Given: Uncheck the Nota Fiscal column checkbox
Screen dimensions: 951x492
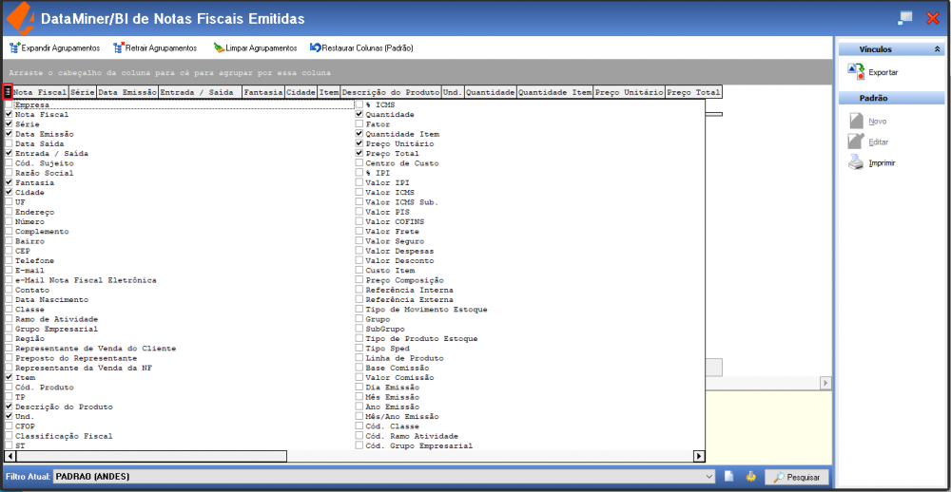Looking at the screenshot, I should click(x=9, y=115).
